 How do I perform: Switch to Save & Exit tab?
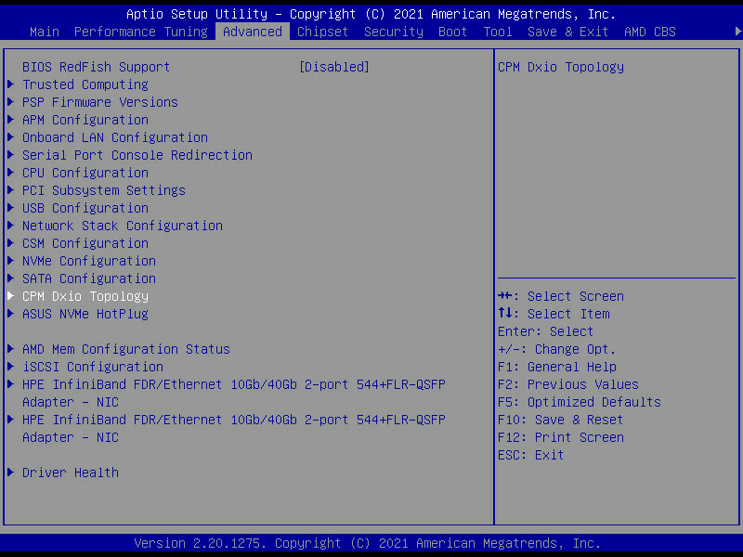click(x=567, y=32)
